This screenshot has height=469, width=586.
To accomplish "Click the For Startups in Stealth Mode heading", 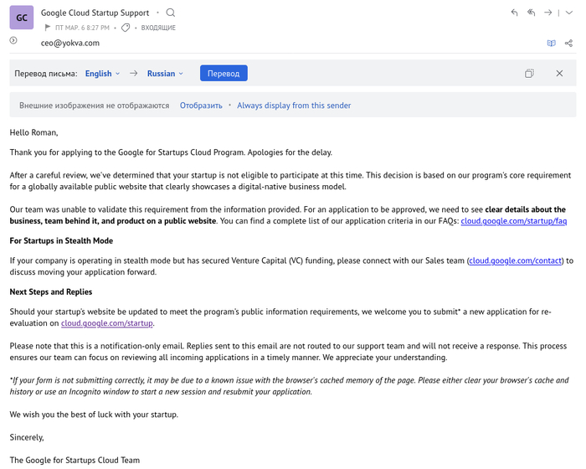I will pyautogui.click(x=61, y=241).
